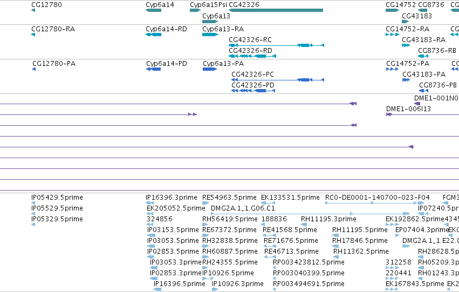
Task: Select EST IP10926.3prime
Action: coord(238,284)
